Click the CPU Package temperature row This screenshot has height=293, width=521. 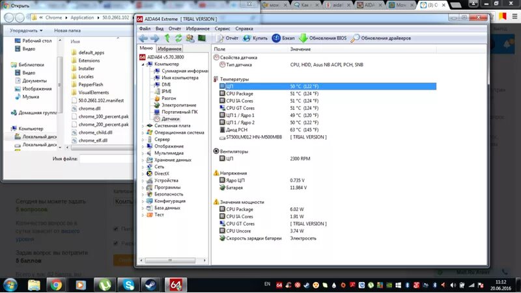pyautogui.click(x=328, y=94)
